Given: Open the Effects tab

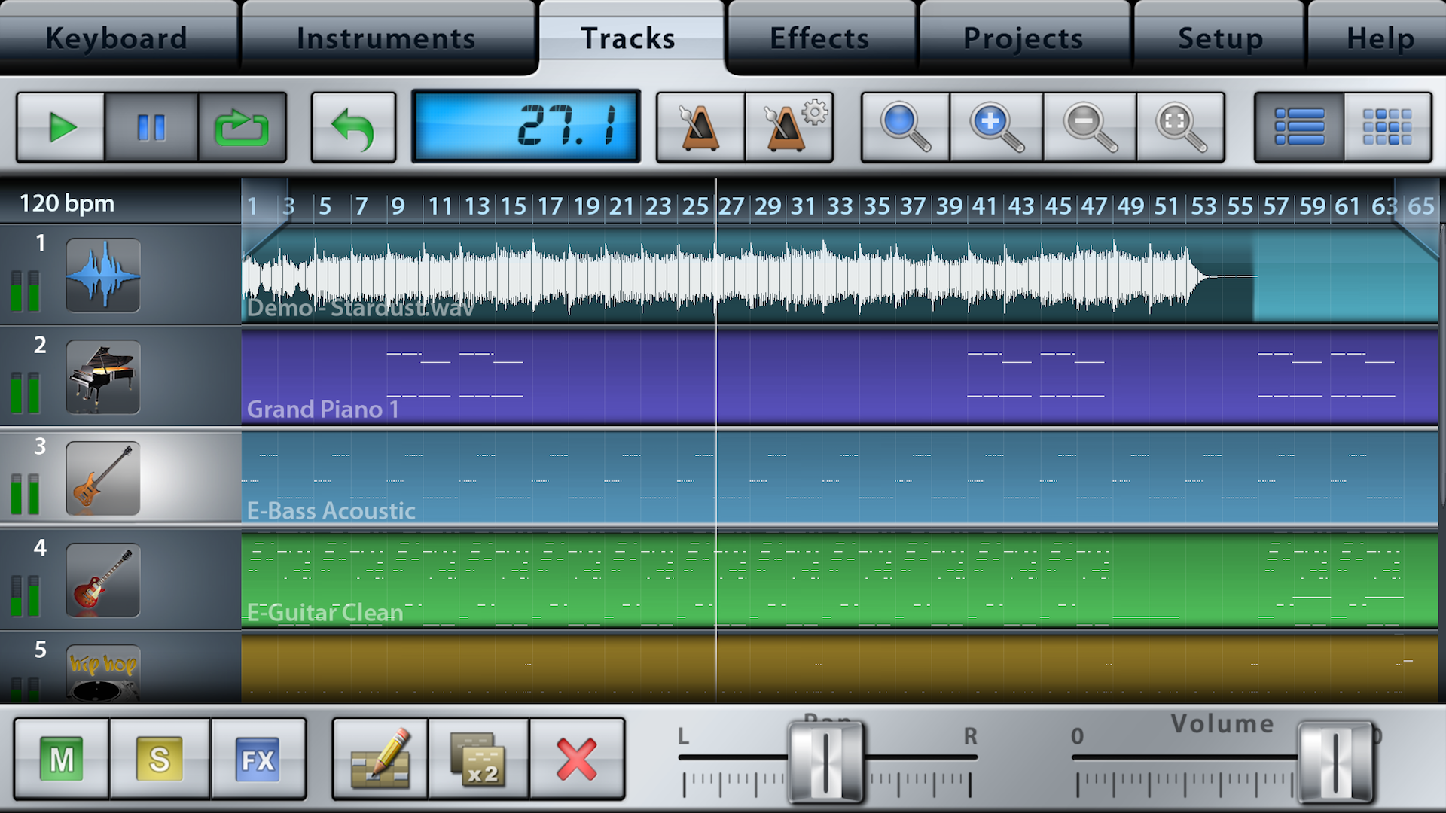Looking at the screenshot, I should click(x=819, y=38).
